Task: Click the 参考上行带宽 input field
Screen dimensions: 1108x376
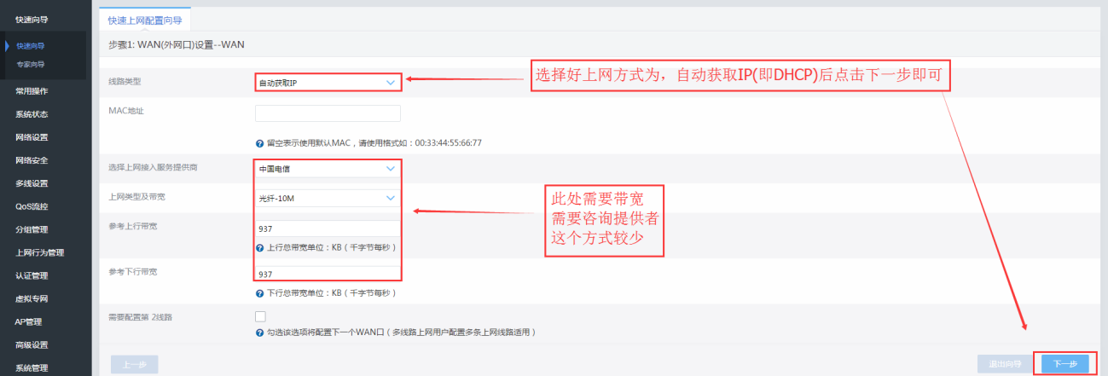Action: (328, 228)
